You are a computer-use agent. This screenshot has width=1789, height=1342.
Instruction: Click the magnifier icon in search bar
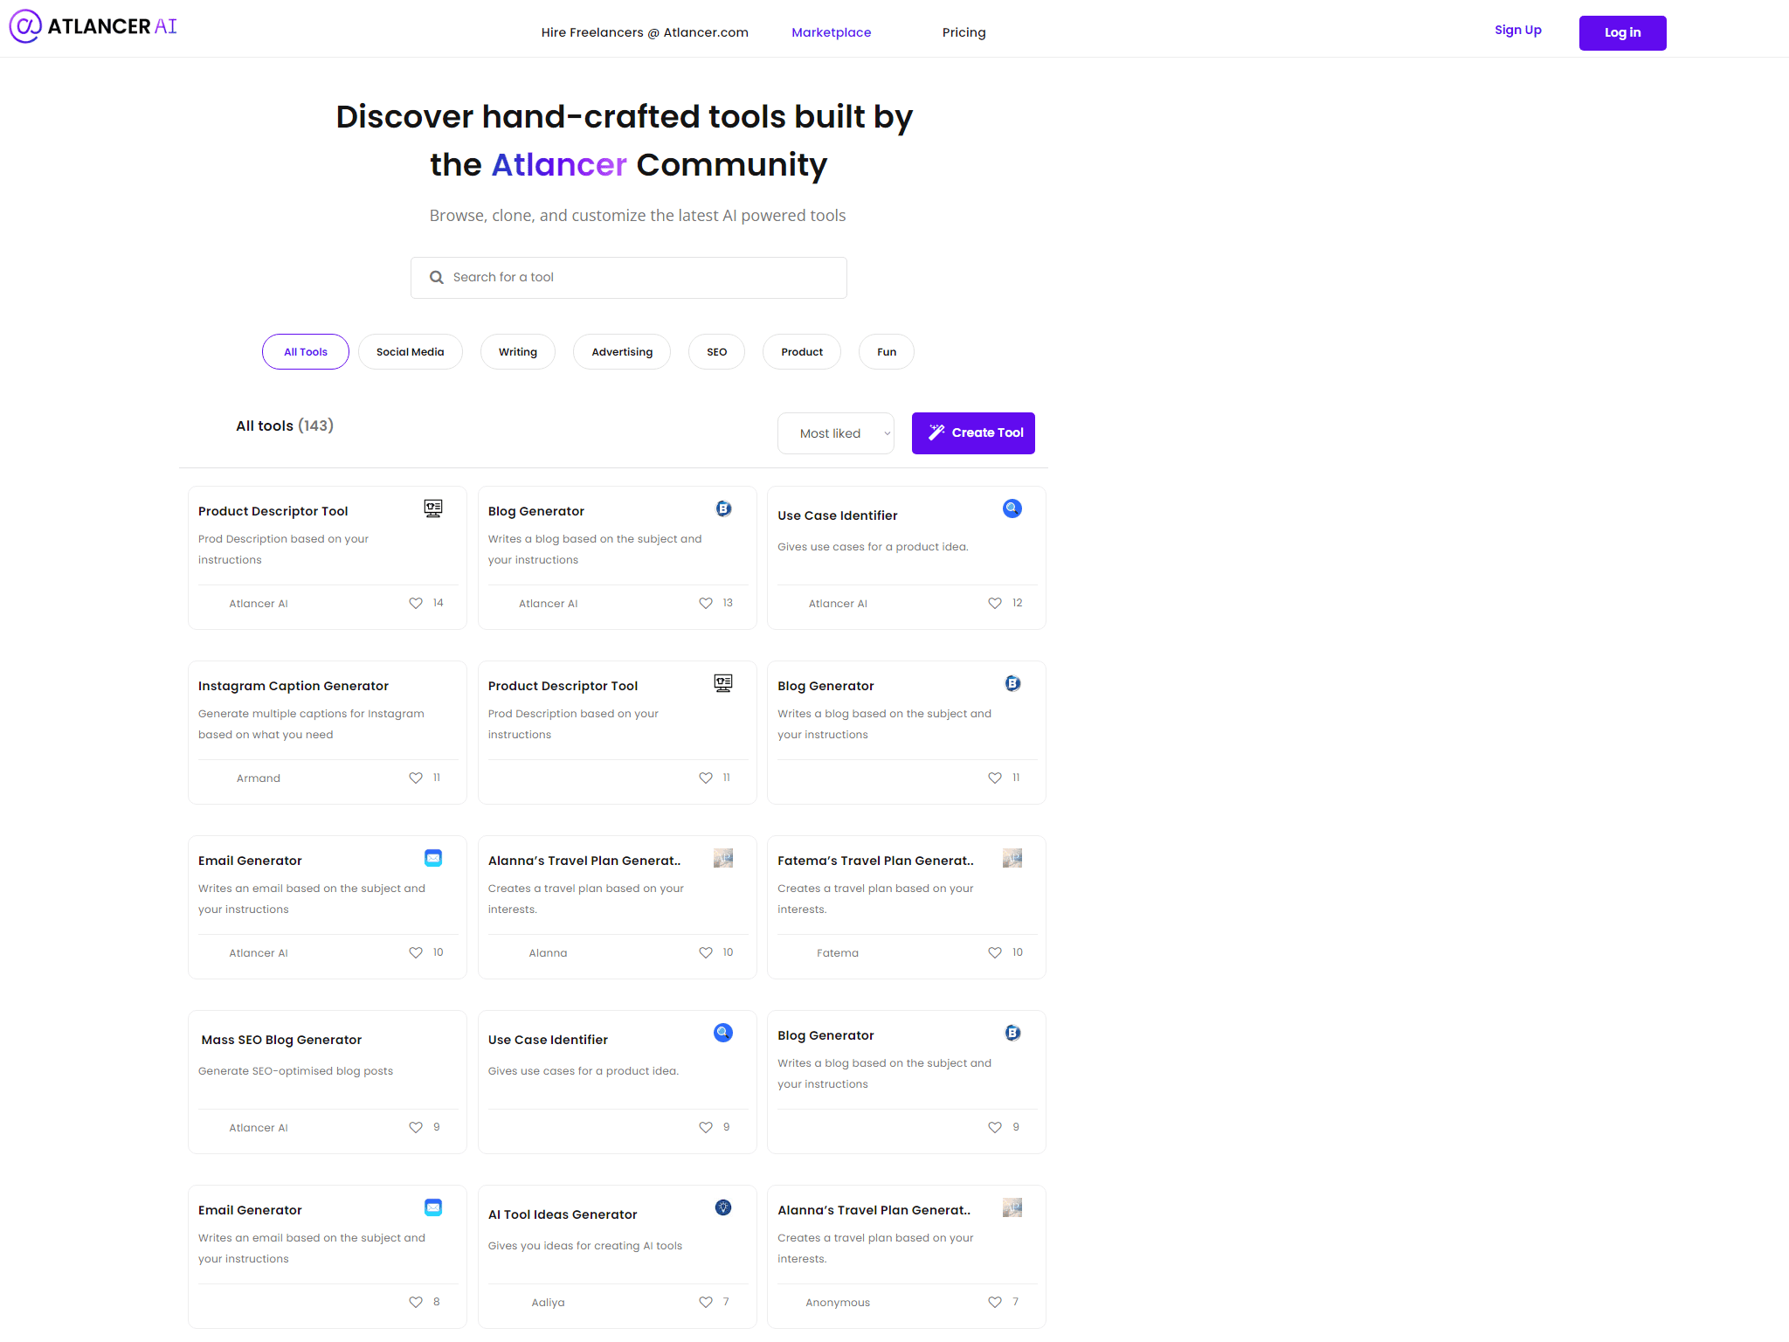pyautogui.click(x=437, y=278)
